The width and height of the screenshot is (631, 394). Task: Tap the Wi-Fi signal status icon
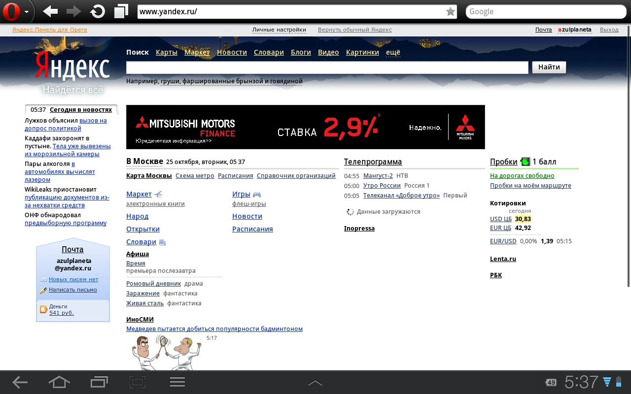coord(607,382)
